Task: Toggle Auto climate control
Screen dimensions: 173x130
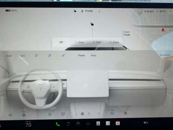Action: click(9, 56)
